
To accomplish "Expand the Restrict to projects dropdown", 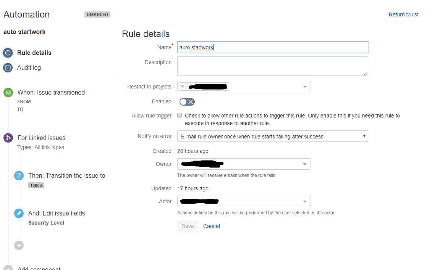I will [x=305, y=87].
